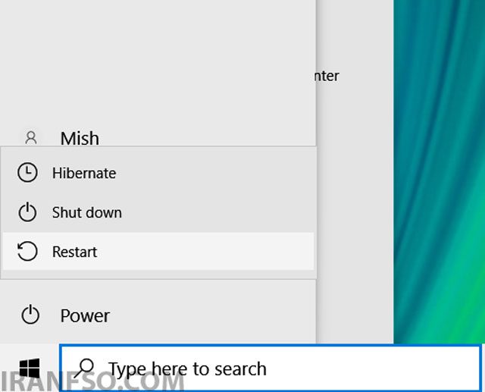Click the Power label in Start menu
The width and height of the screenshot is (485, 392).
[x=85, y=315]
